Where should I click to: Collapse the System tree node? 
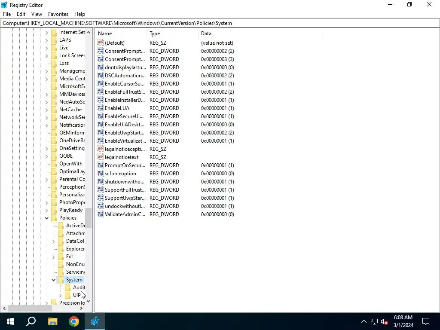tap(53, 280)
